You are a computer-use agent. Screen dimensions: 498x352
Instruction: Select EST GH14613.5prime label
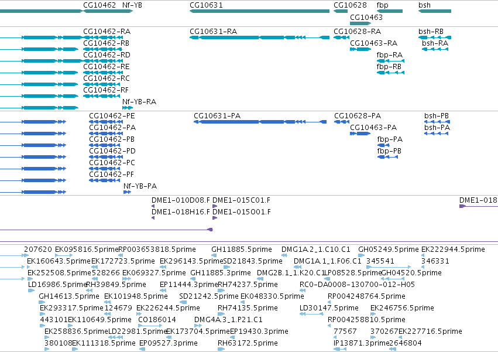pyautogui.click(x=69, y=297)
